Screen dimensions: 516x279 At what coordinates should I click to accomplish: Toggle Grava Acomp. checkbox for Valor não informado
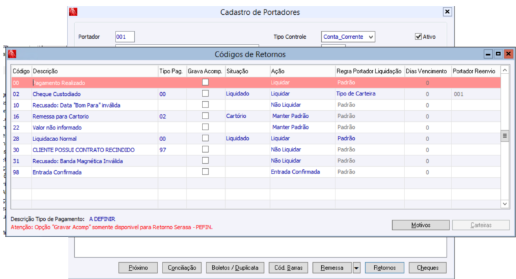coord(205,127)
